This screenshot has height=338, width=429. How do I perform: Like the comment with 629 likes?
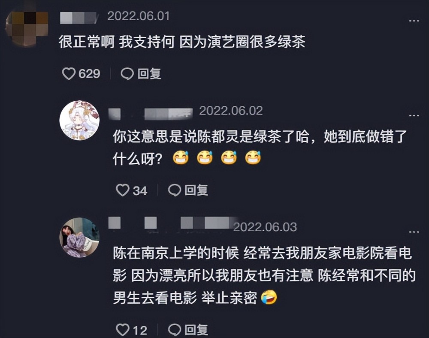(x=68, y=74)
